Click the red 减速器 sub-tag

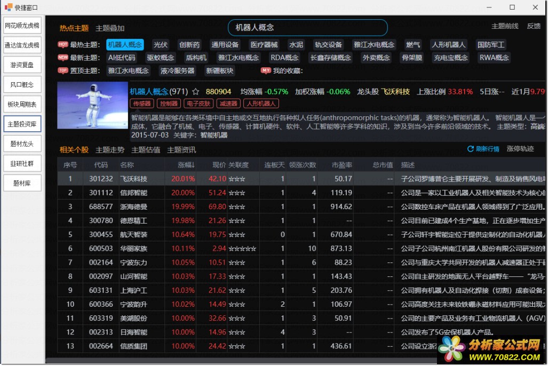click(x=229, y=104)
